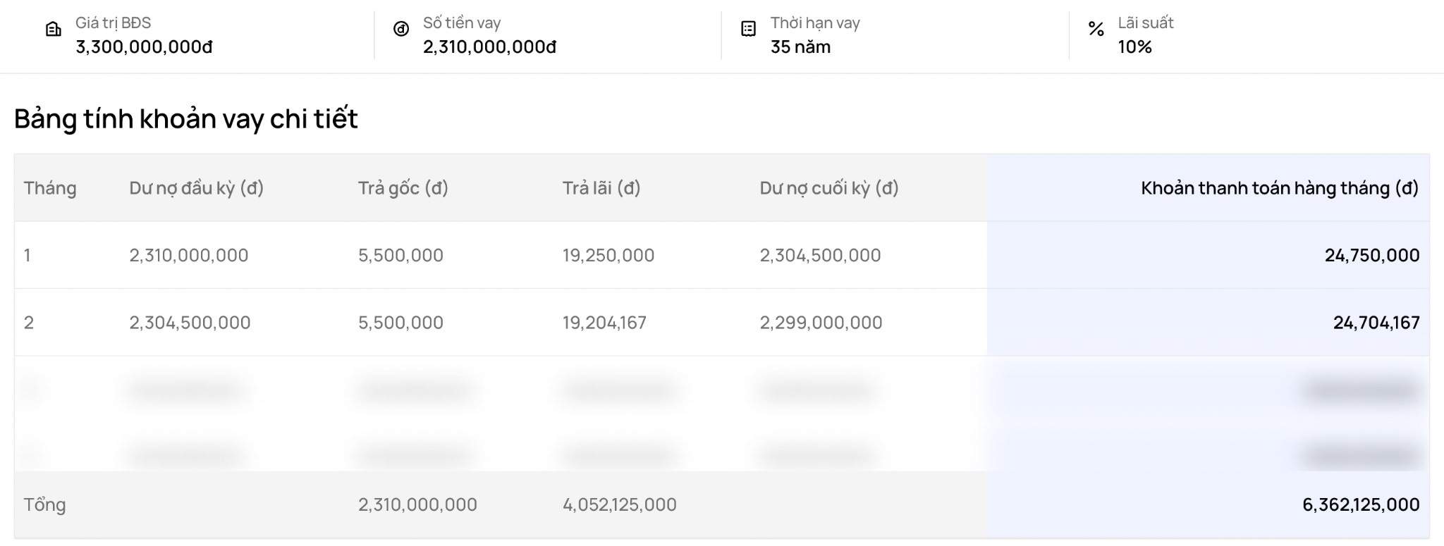The height and width of the screenshot is (546, 1444).
Task: Click the interest rate percent icon
Action: point(1096,29)
